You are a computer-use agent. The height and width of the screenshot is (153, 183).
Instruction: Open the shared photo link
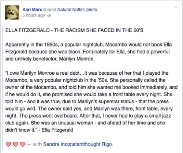(92, 10)
